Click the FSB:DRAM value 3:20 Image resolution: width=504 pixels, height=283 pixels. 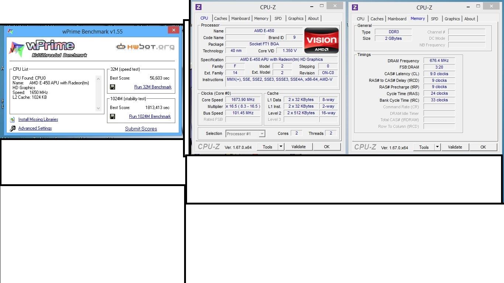[439, 67]
